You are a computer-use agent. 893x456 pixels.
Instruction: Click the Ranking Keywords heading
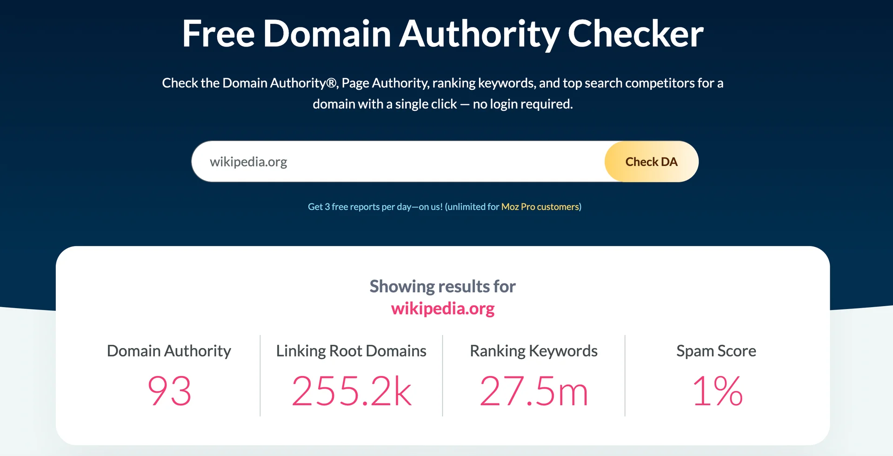[533, 351]
